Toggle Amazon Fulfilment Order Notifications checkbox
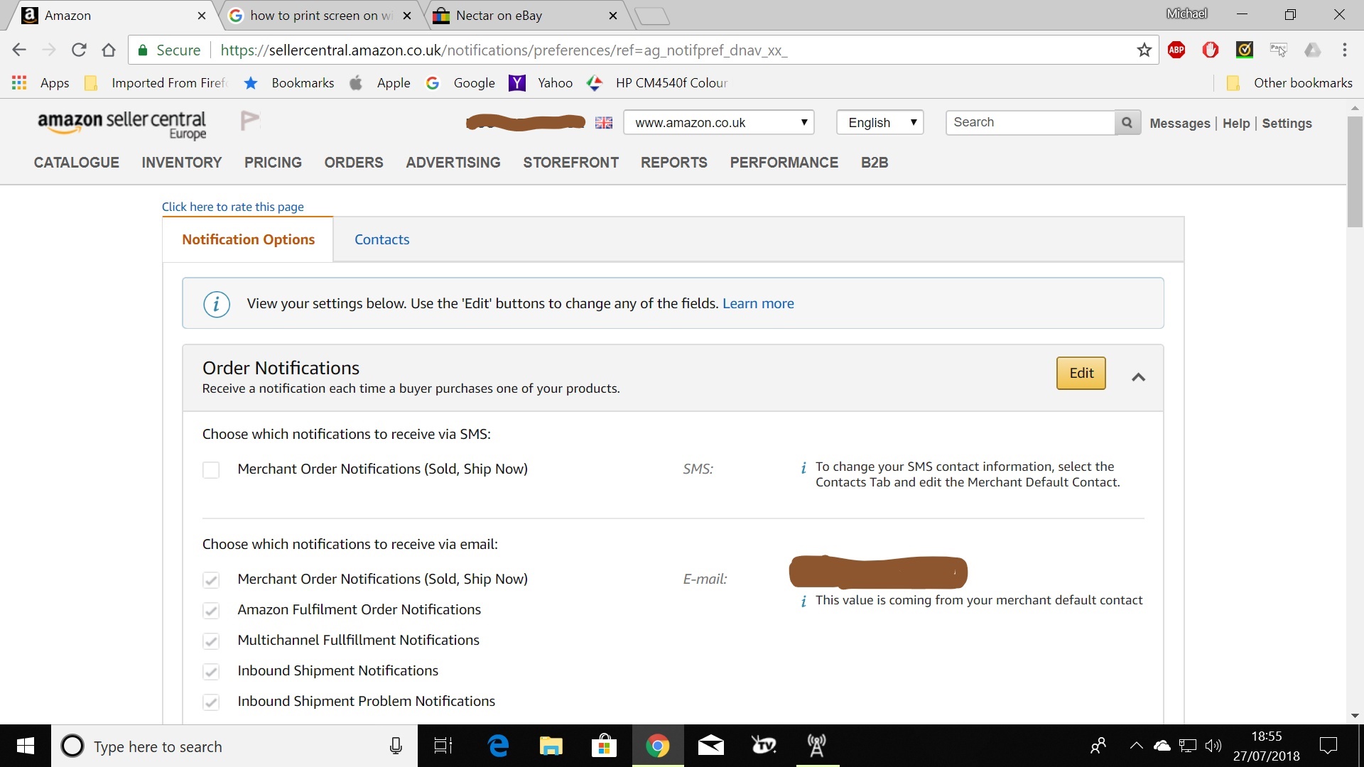Screen dimensions: 1364x767 click(211, 611)
